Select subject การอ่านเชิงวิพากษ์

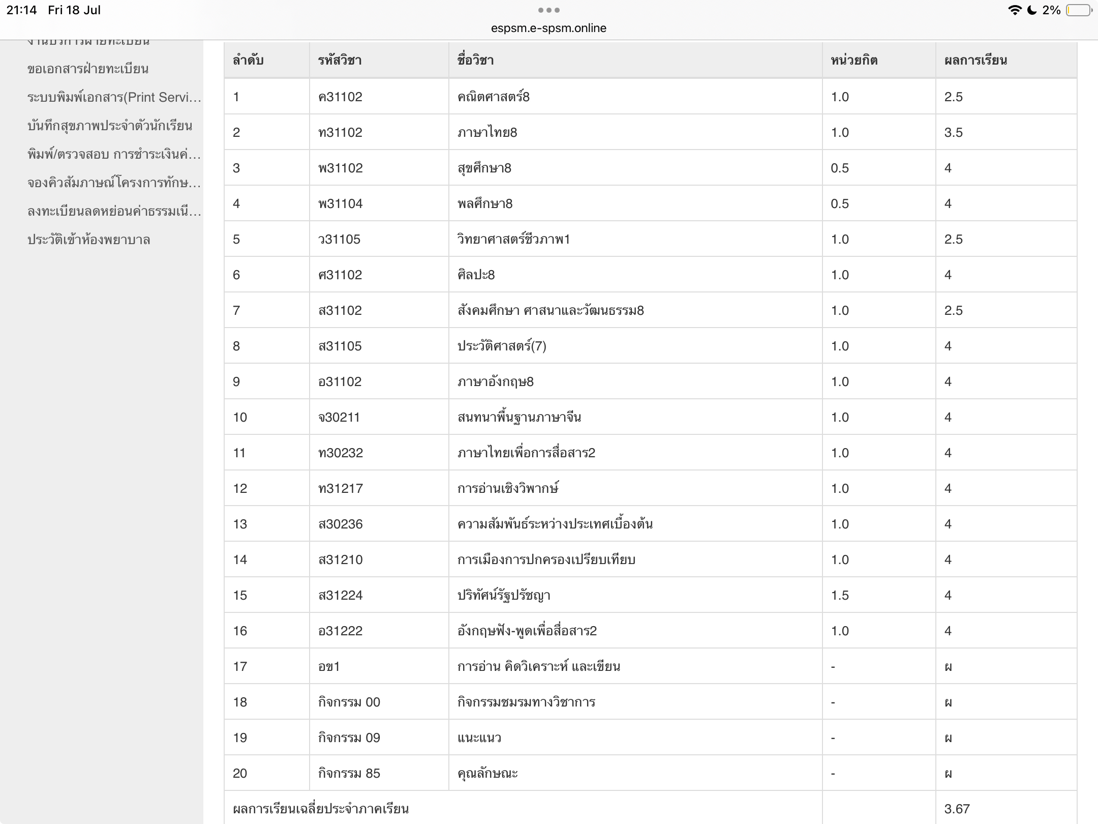coord(508,488)
